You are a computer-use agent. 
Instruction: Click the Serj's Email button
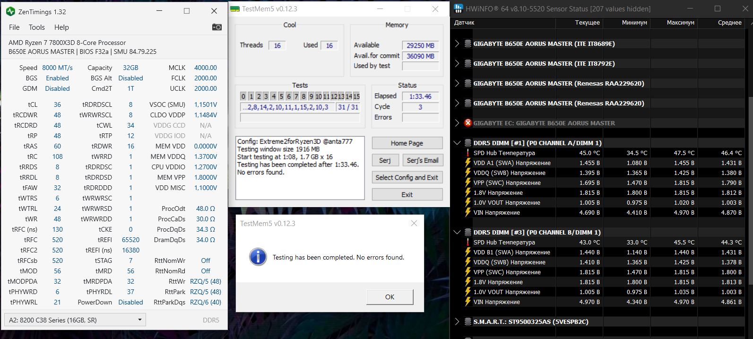(x=422, y=160)
